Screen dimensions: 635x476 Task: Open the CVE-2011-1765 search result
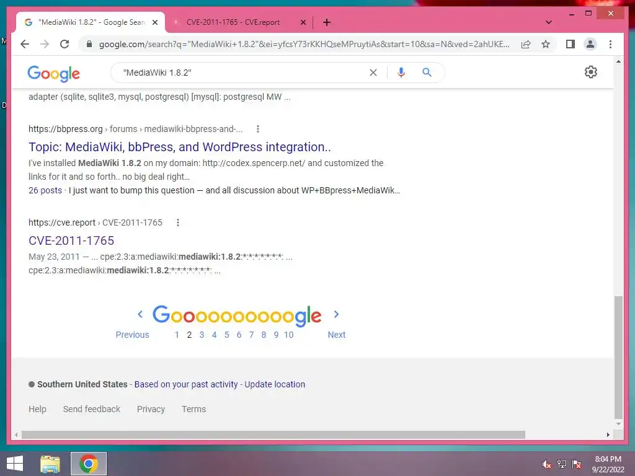(x=71, y=241)
